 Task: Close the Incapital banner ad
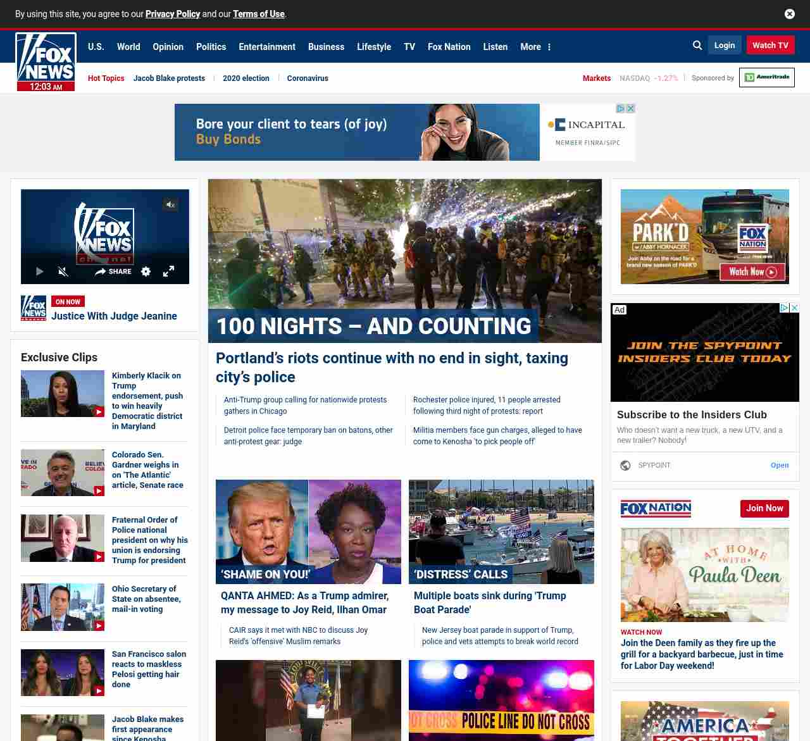point(630,109)
